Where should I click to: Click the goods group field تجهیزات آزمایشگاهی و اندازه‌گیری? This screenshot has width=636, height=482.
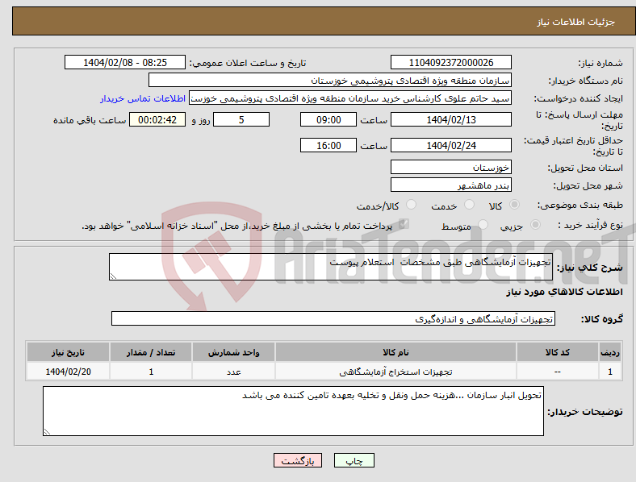tap(333, 318)
